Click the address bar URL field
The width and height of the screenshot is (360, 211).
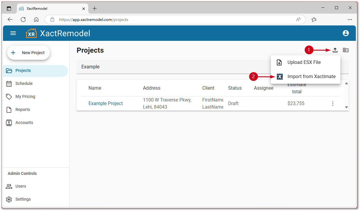pos(175,20)
